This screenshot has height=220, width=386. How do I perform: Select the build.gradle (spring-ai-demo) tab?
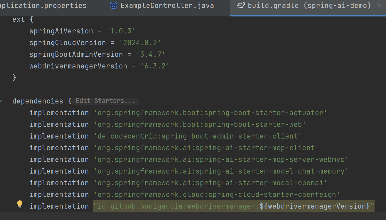(x=309, y=6)
